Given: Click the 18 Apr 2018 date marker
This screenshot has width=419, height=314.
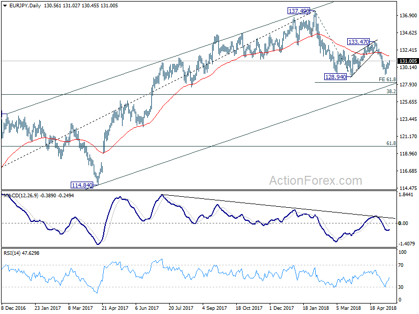Looking at the screenshot, I should (383, 308).
